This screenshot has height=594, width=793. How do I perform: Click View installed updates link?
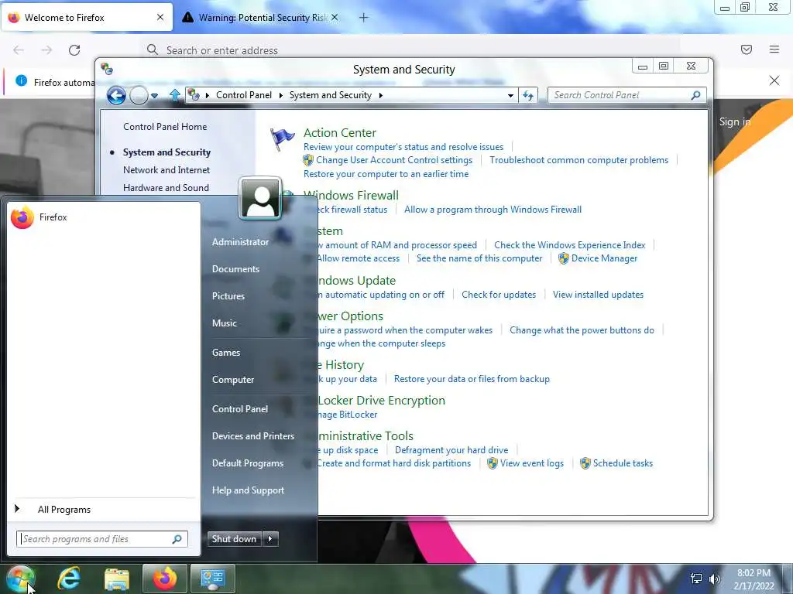598,295
